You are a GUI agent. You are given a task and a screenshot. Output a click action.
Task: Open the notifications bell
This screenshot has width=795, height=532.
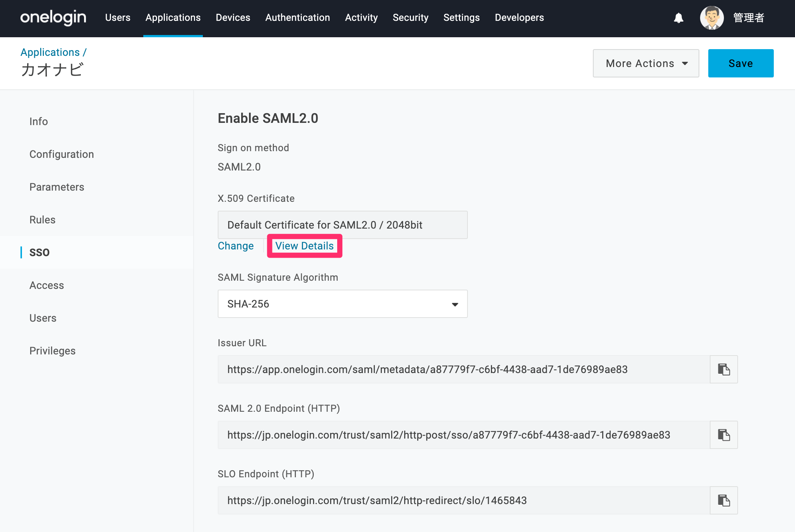click(x=679, y=18)
